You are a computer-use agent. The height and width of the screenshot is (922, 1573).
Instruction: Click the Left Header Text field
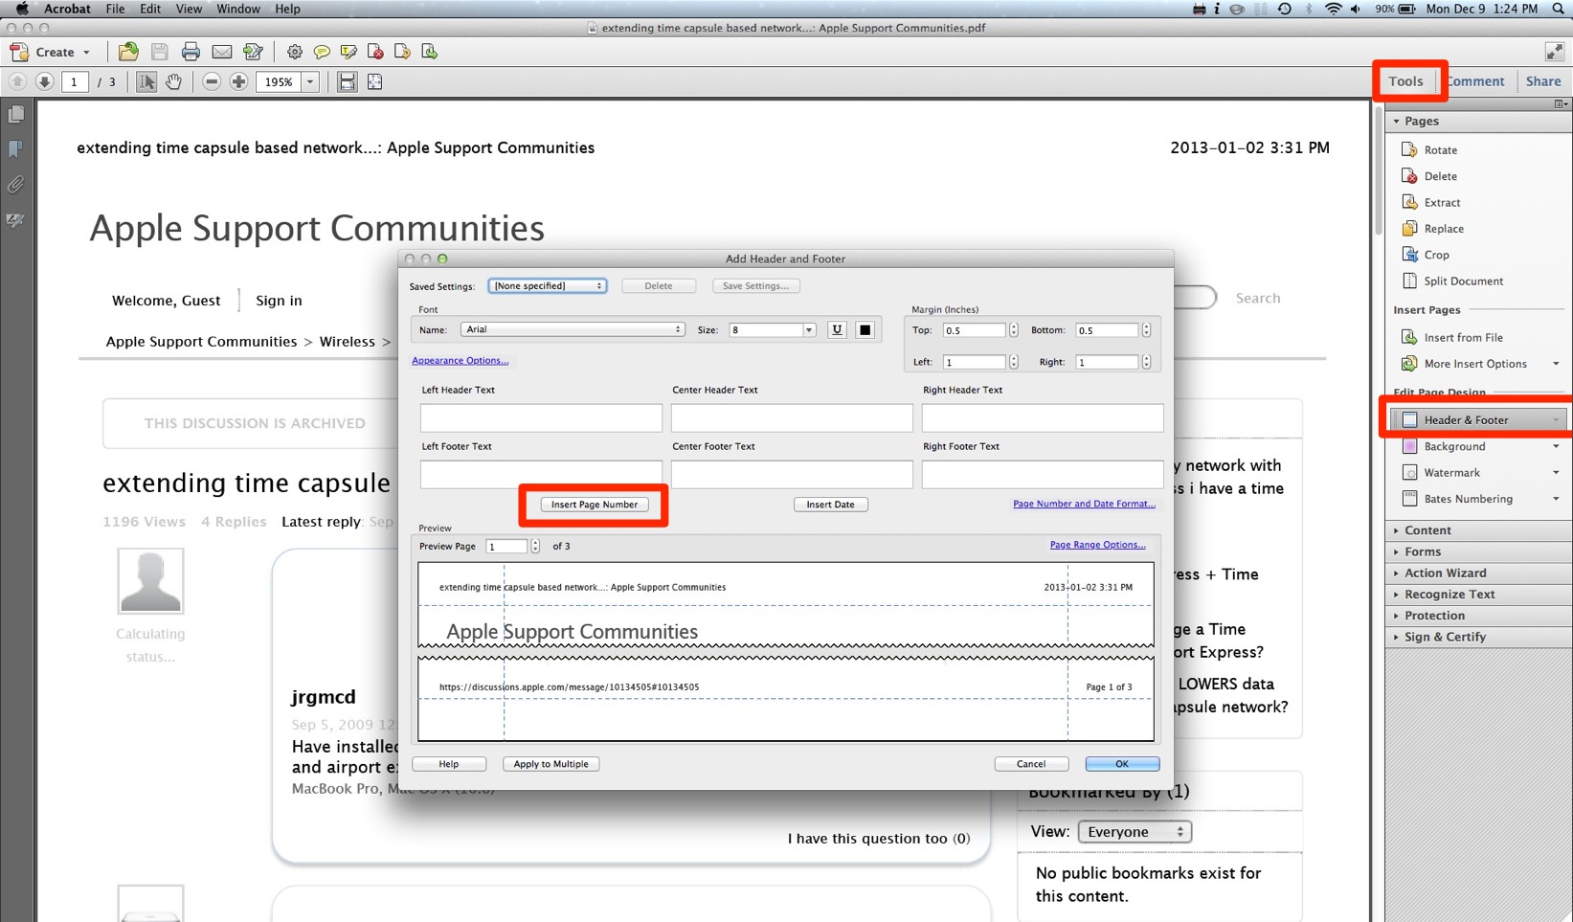541,417
